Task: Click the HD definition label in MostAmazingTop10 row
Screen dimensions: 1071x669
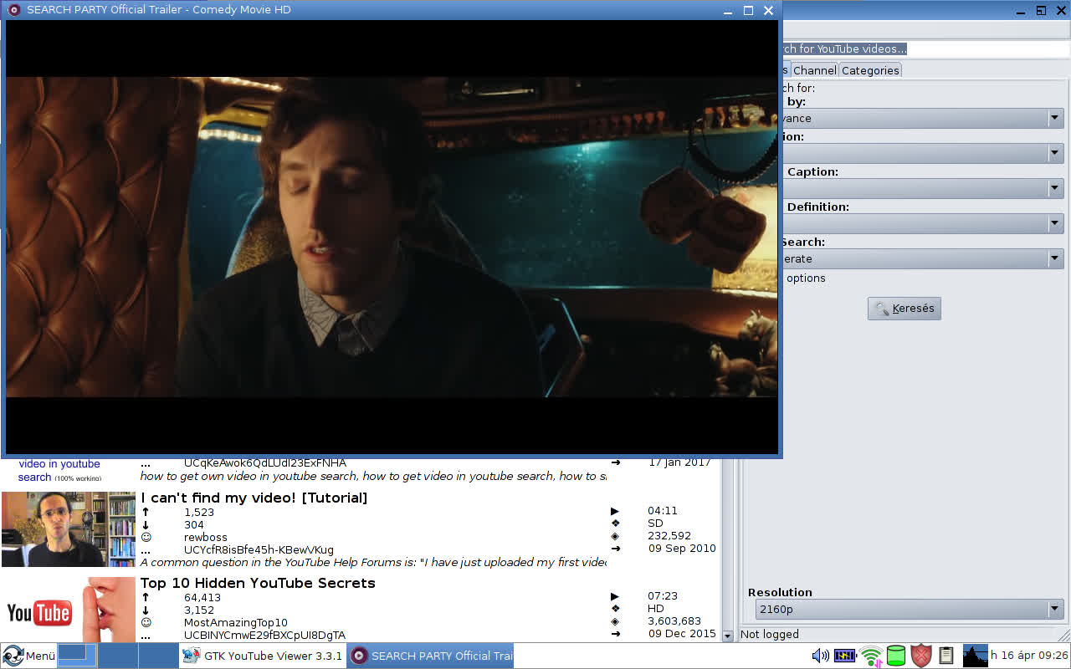Action: pos(655,608)
